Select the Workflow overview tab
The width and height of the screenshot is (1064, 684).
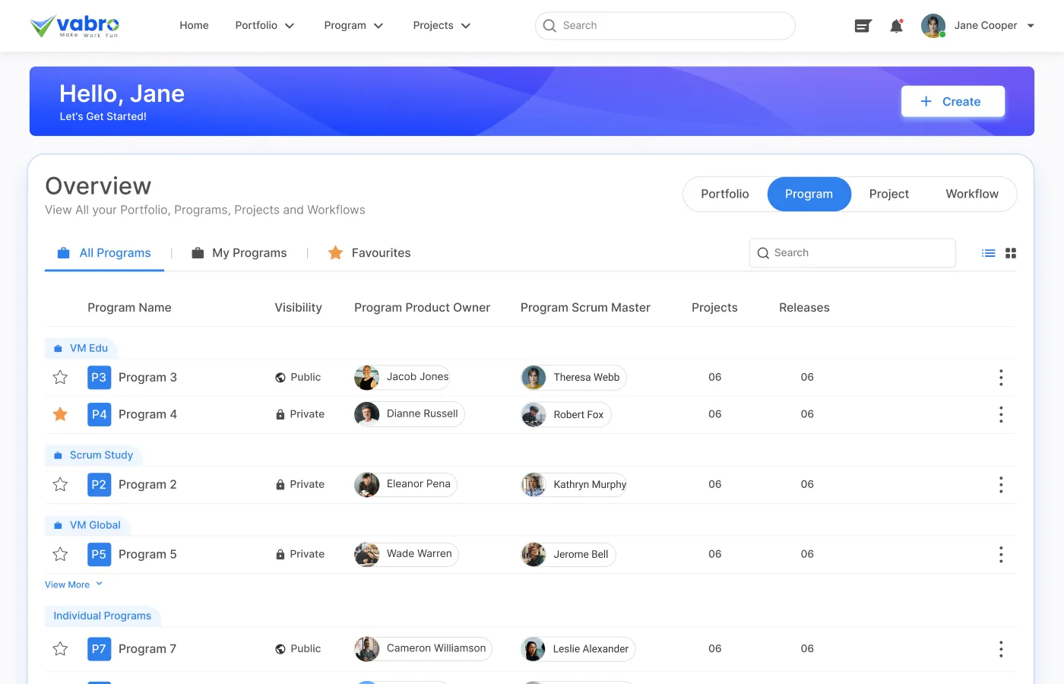click(971, 195)
